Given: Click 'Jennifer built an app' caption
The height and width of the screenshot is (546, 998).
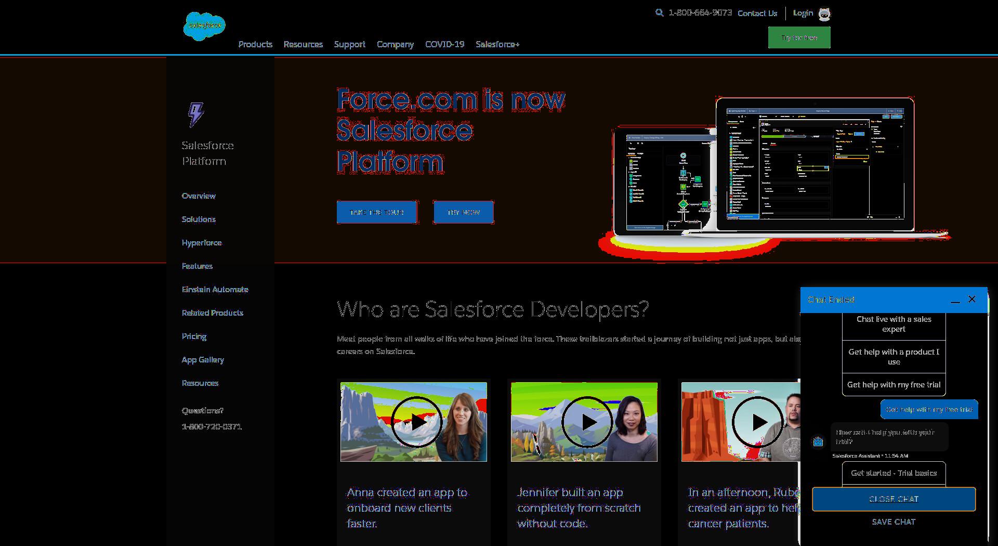Looking at the screenshot, I should pos(579,508).
